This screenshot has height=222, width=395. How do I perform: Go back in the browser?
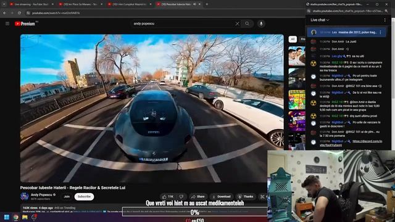point(5,13)
